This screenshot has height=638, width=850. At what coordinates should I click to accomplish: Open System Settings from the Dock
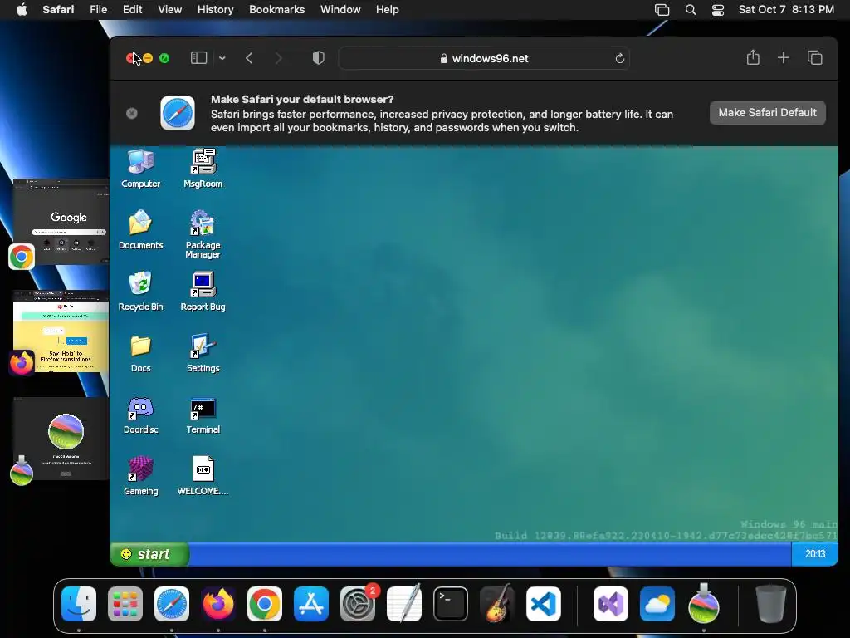pyautogui.click(x=358, y=604)
